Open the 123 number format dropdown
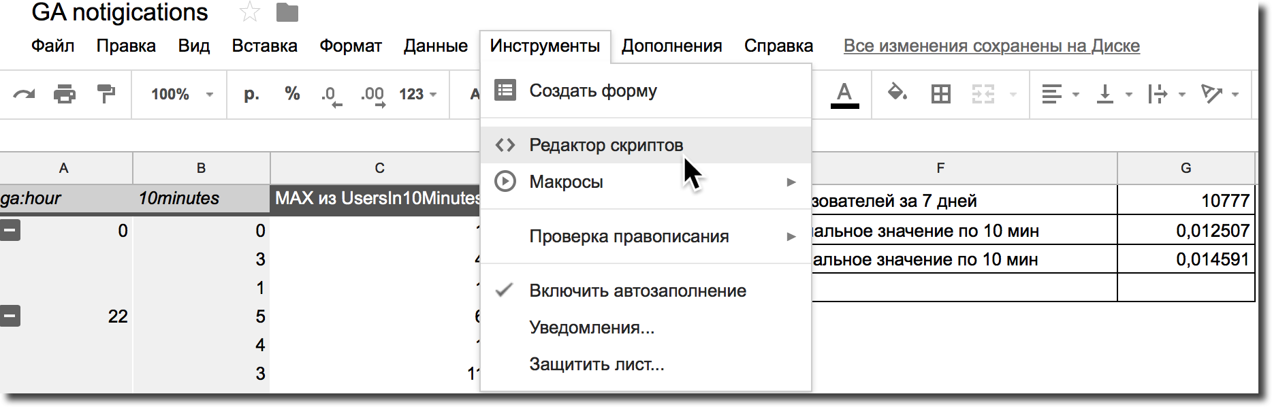 (x=417, y=95)
